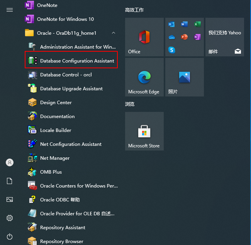
Task: Click 'Net Manager' label text
Action: point(55,158)
